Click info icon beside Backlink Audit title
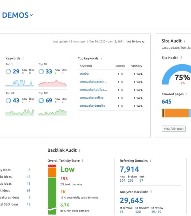 pyautogui.click(x=80, y=150)
